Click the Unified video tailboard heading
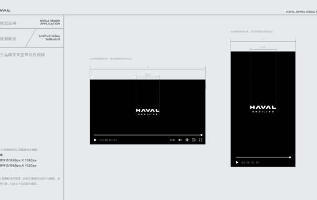This screenshot has height=200, width=317. click(x=49, y=38)
